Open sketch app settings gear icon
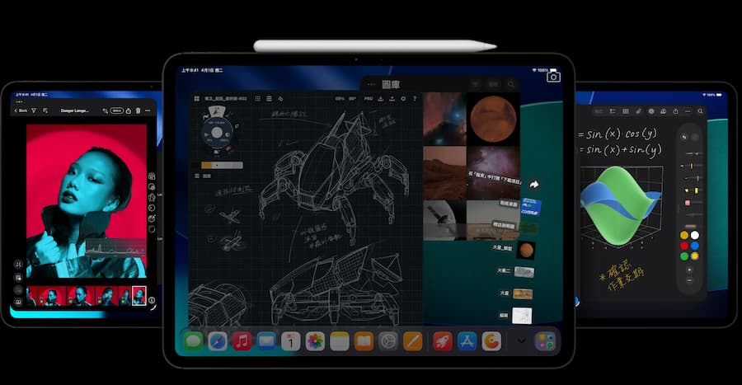 coord(403,98)
